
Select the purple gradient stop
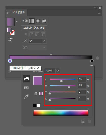click(x=10, y=61)
